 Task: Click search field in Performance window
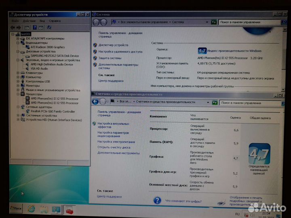[x=250, y=103]
